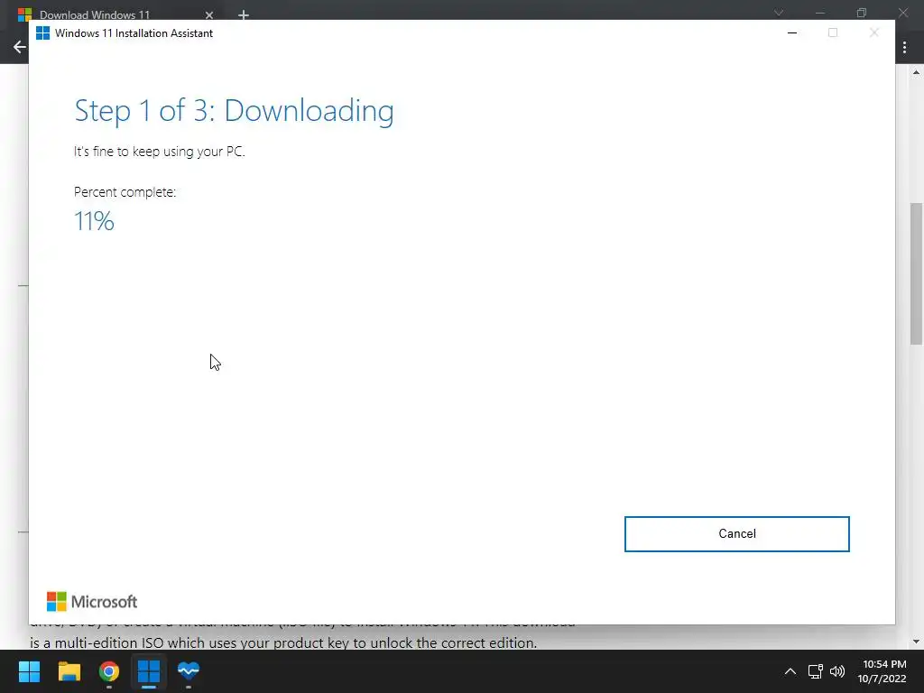Switch to Google Chrome in the taskbar
924x693 pixels.
point(109,670)
